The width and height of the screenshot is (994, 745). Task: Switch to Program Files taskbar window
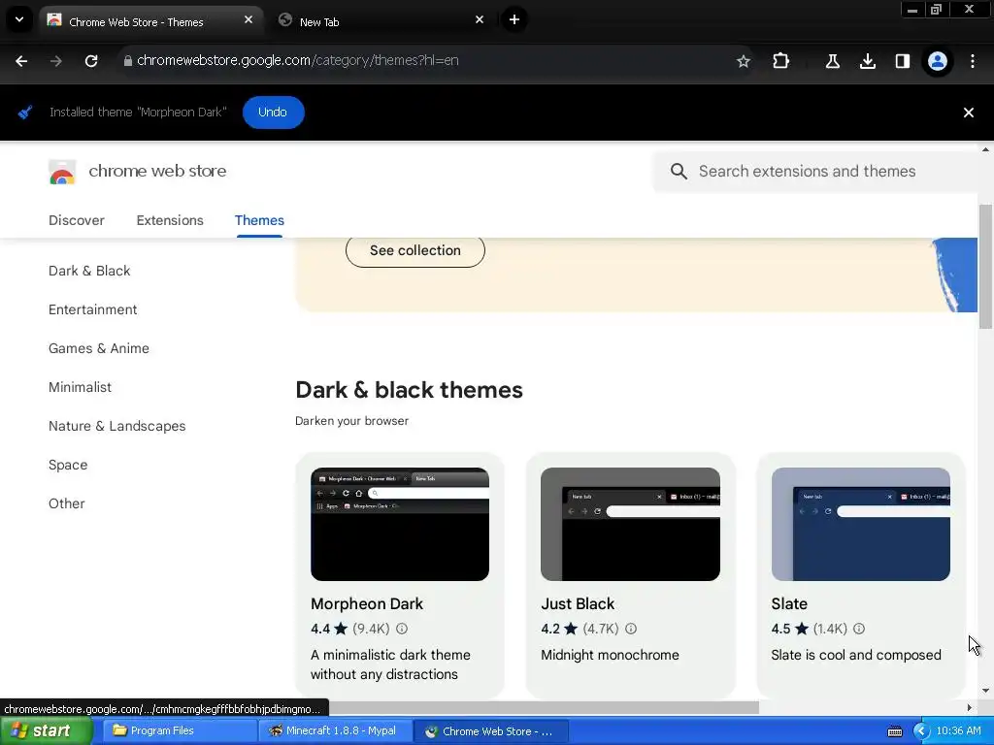179,731
